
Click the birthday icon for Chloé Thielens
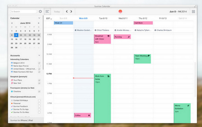tap(96, 30)
